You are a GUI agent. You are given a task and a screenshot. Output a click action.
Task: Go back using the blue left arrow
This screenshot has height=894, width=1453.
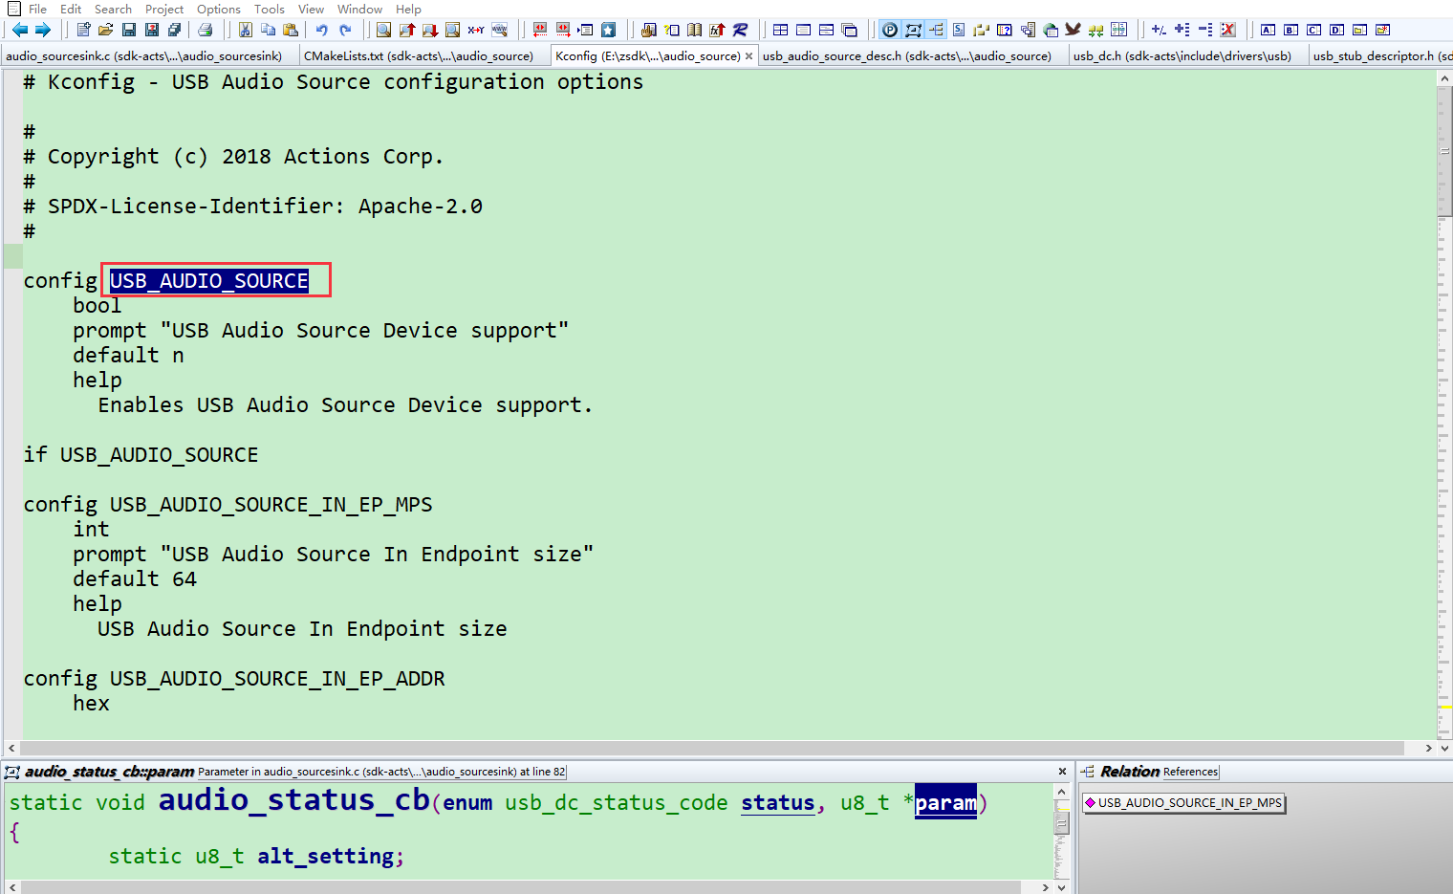(19, 30)
